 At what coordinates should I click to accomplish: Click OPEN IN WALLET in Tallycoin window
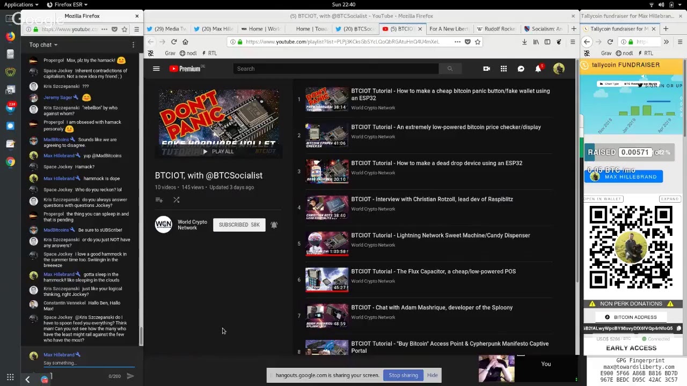point(602,199)
